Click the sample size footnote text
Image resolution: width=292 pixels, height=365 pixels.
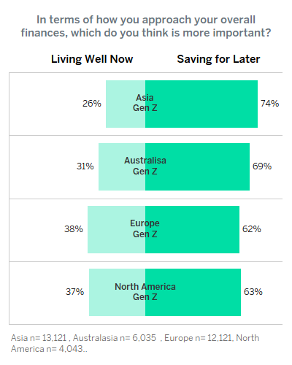(x=135, y=343)
